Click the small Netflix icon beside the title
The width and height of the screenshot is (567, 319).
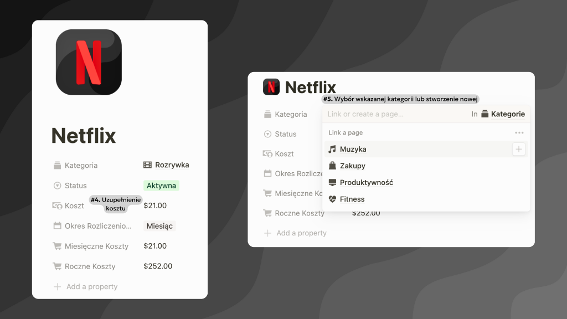click(x=271, y=87)
